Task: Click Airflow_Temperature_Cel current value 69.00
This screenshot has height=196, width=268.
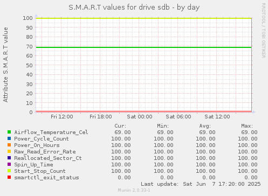Action: [122, 132]
